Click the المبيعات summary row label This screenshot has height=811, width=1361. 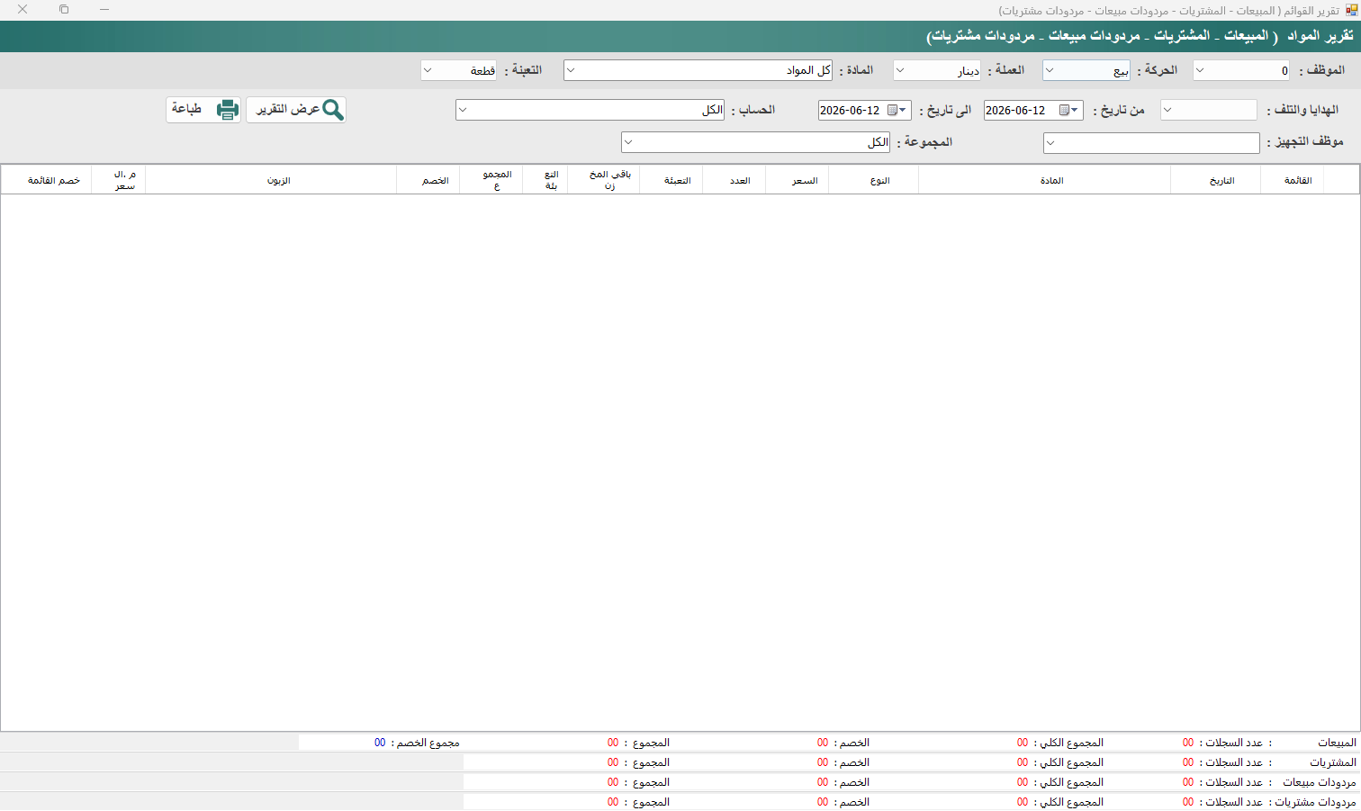[x=1337, y=743]
